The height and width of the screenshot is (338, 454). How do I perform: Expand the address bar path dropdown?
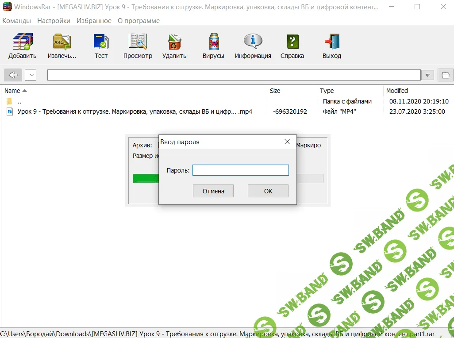[427, 75]
